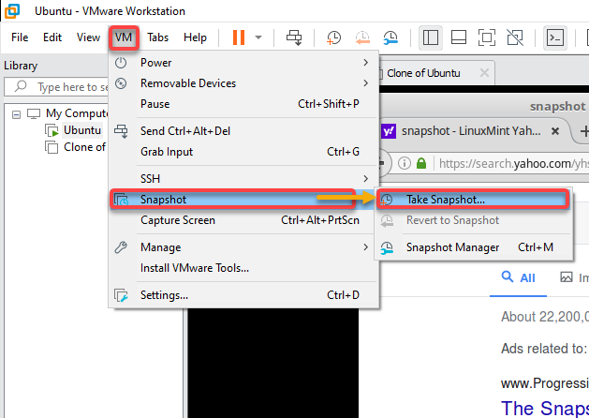Select Grab Input menu entry

(243, 152)
